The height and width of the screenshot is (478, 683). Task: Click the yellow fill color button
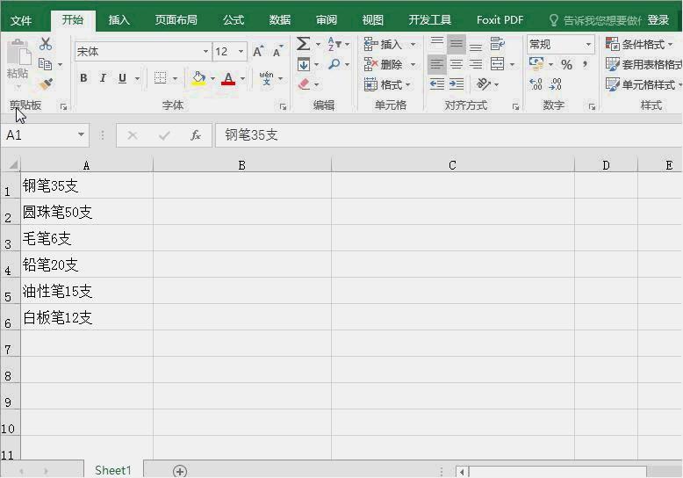[x=198, y=78]
